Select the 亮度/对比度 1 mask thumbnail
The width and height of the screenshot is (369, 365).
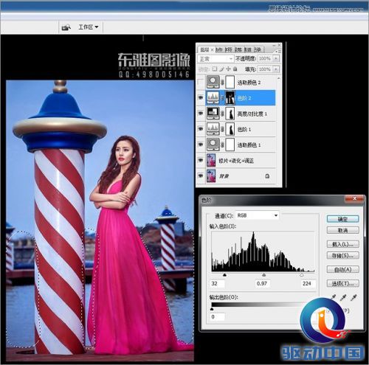point(230,114)
